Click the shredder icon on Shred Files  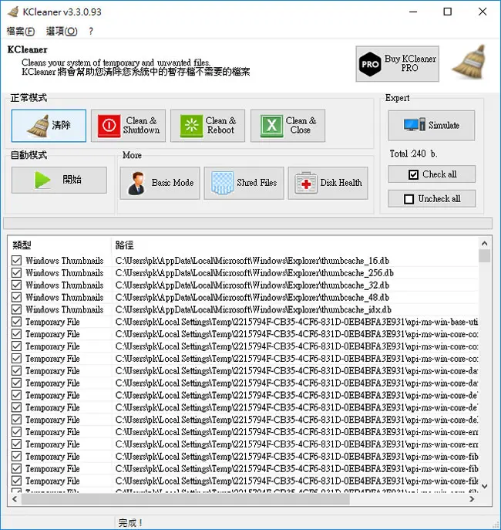[222, 183]
